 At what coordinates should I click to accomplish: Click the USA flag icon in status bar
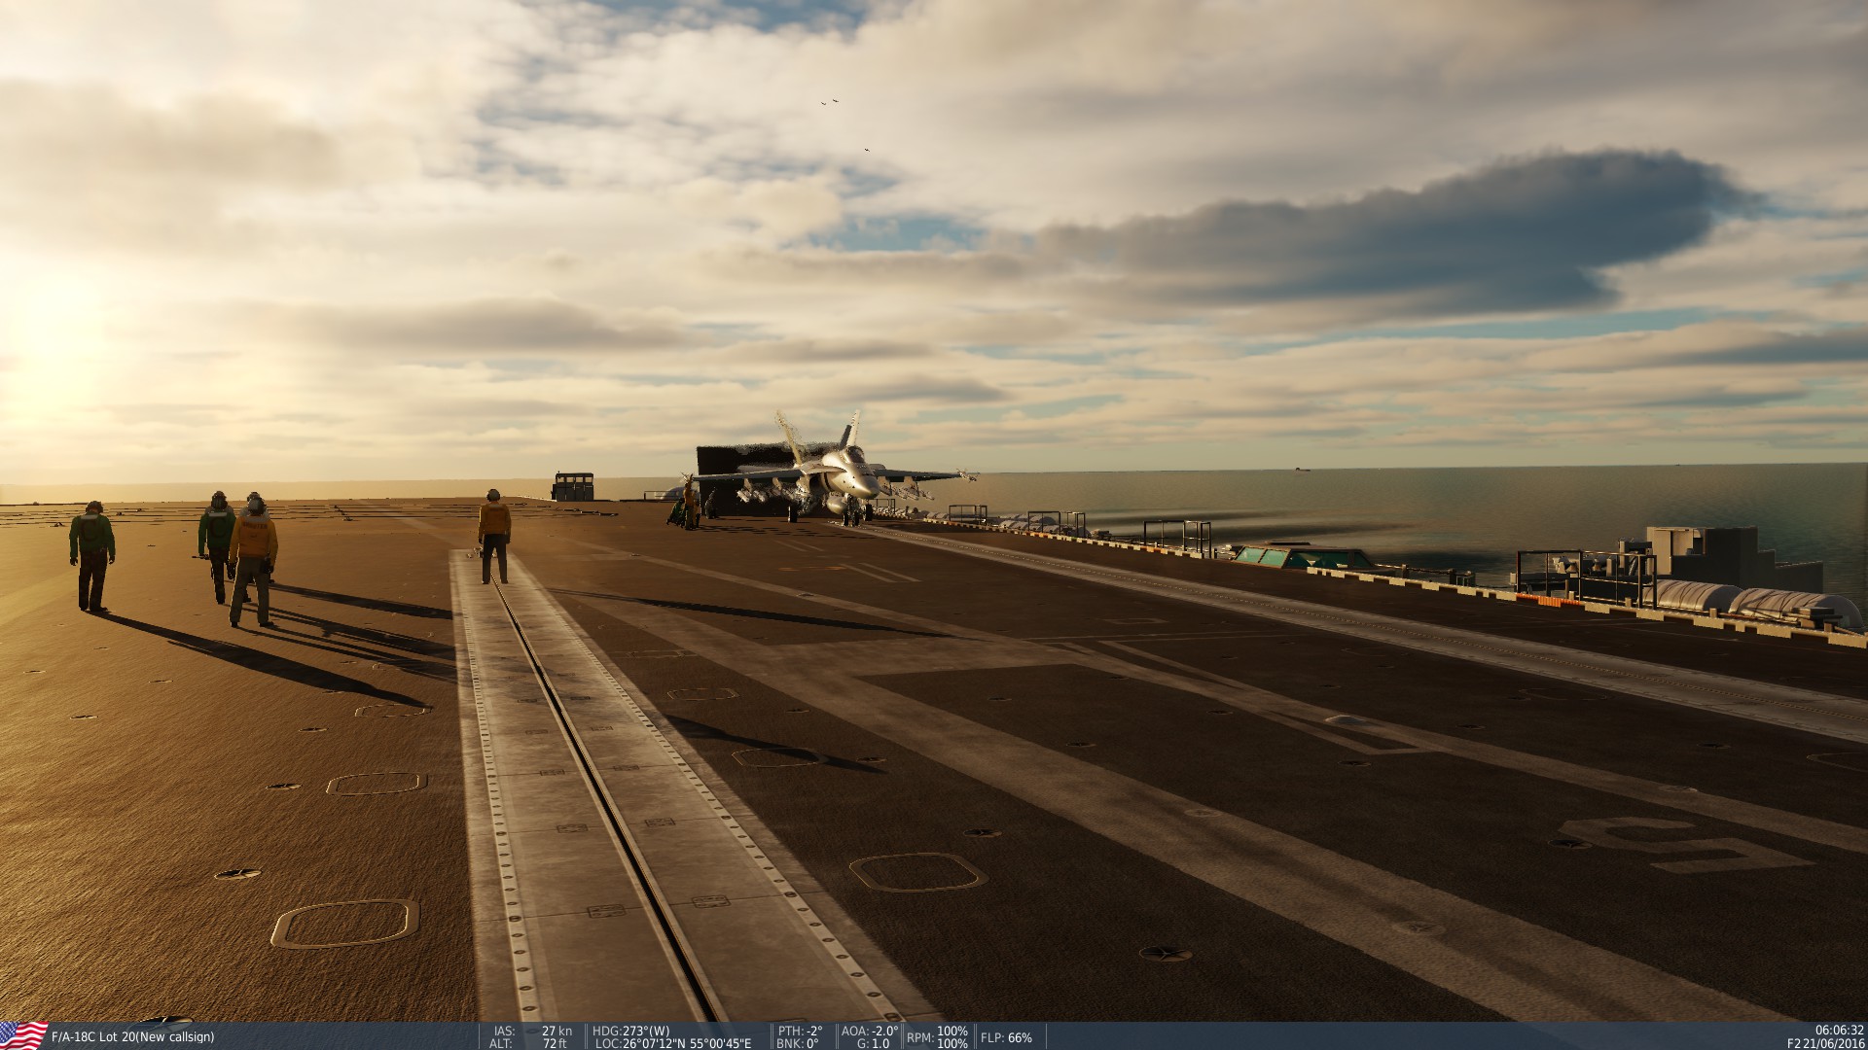pos(23,1035)
